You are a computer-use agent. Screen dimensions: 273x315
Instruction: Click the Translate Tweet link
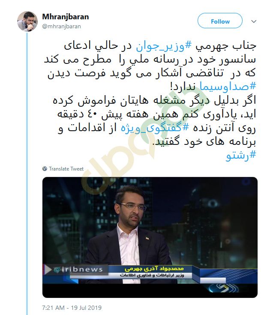pos(66,169)
